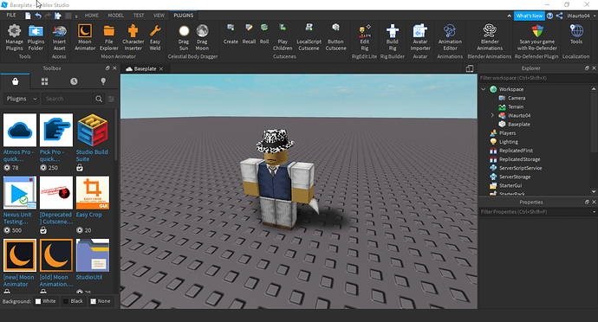The image size is (598, 322).
Task: Undock the Explorer panel
Action: (x=587, y=68)
